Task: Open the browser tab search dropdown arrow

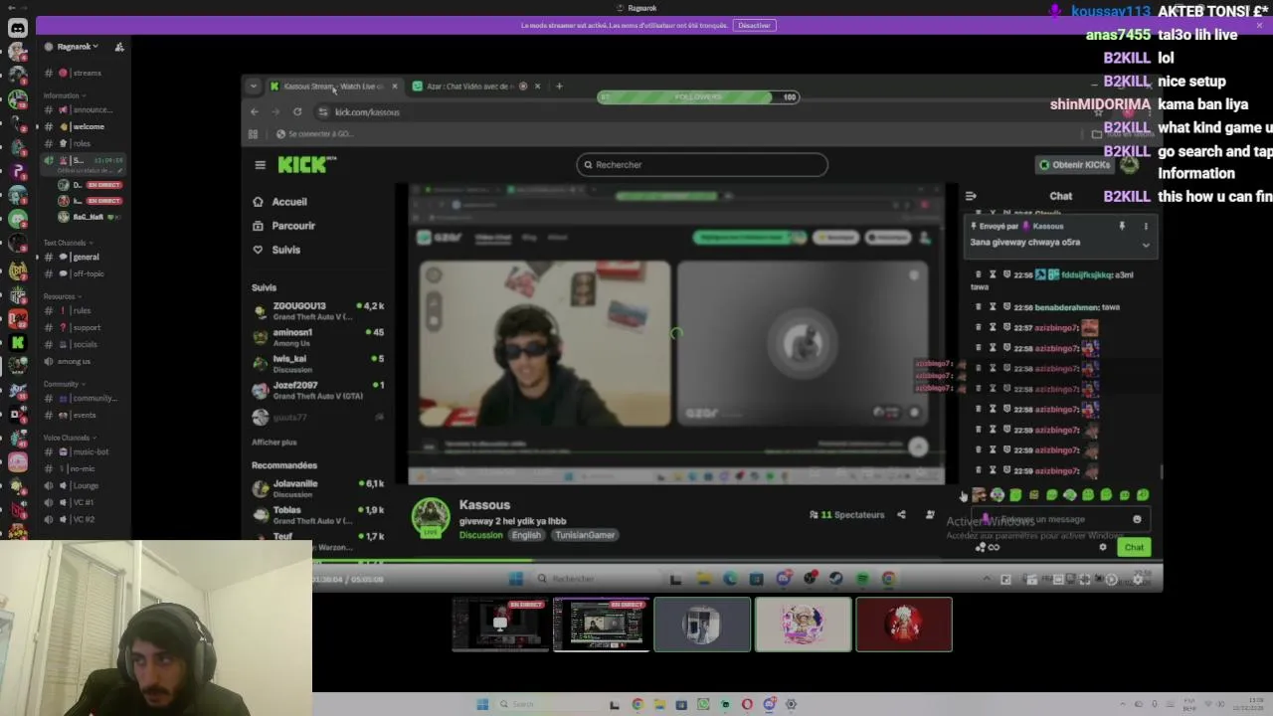Action: pyautogui.click(x=254, y=87)
